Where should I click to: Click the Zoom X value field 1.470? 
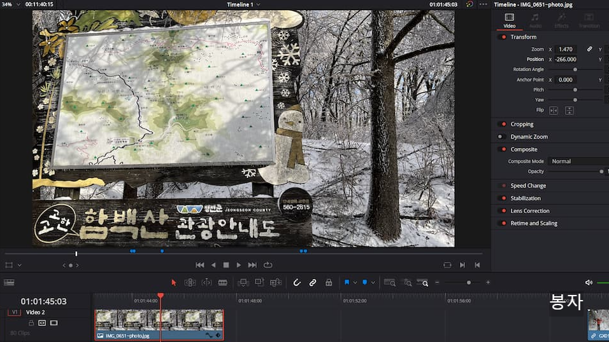(x=566, y=49)
